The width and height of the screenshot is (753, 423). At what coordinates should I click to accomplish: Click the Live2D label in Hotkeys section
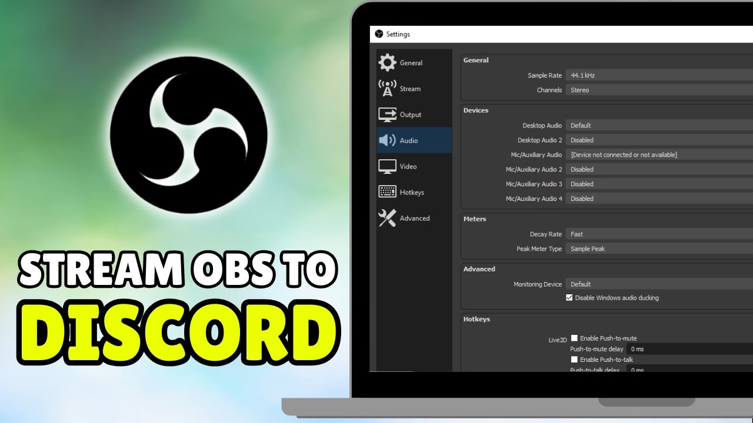point(558,340)
